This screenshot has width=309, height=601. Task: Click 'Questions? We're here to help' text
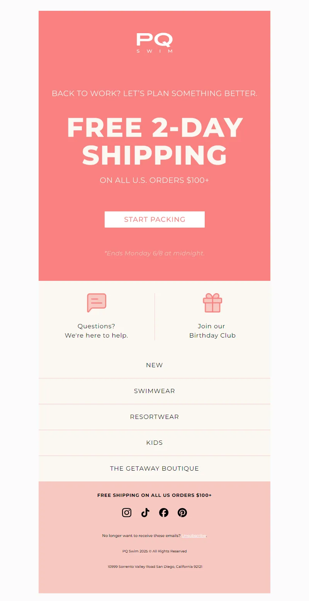click(x=97, y=331)
